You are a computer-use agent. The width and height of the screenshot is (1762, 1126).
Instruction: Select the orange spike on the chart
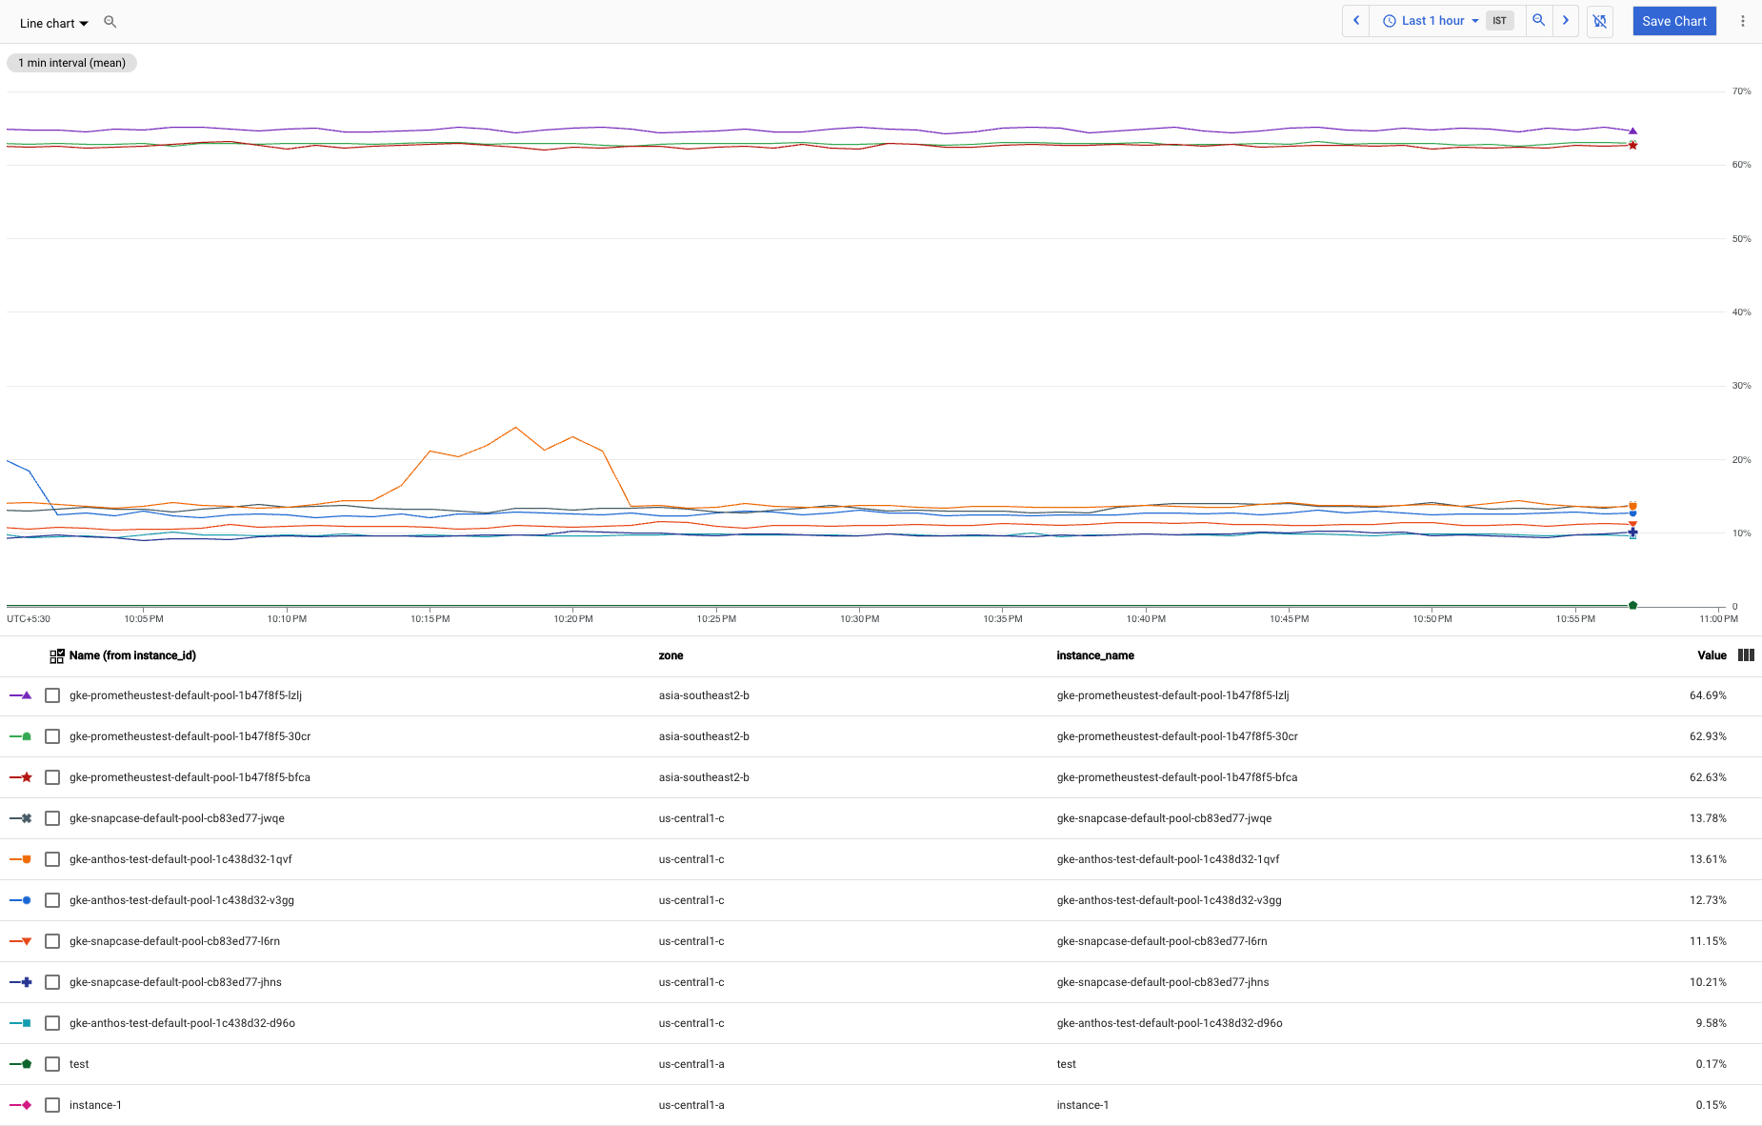click(515, 429)
